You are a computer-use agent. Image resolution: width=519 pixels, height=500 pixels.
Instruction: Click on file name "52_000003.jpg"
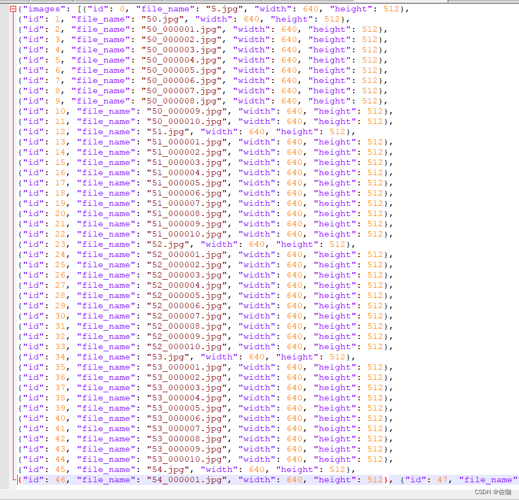(186, 275)
